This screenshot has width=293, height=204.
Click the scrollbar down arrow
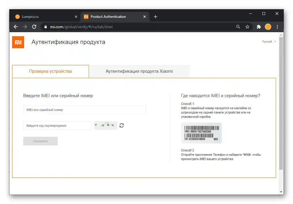click(x=281, y=192)
